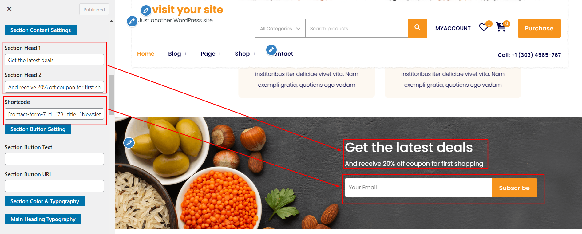This screenshot has height=234, width=582.
Task: Click the pencil edit icon on navigation menu
Action: coord(271,50)
